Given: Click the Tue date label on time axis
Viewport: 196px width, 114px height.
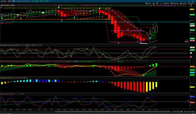Looking at the screenshot, I should point(39,110).
